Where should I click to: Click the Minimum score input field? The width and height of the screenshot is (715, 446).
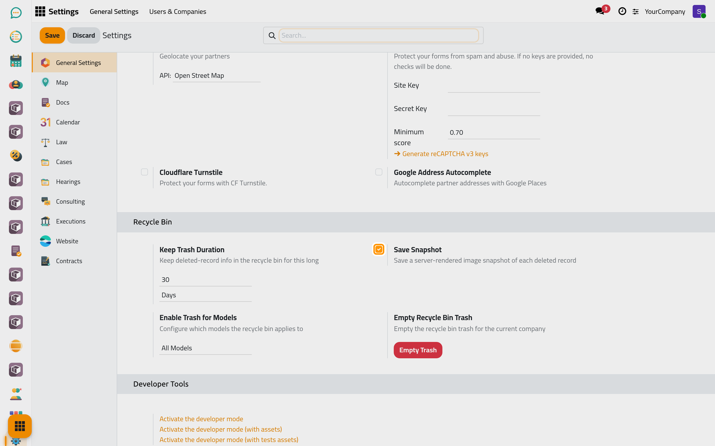[x=494, y=133]
